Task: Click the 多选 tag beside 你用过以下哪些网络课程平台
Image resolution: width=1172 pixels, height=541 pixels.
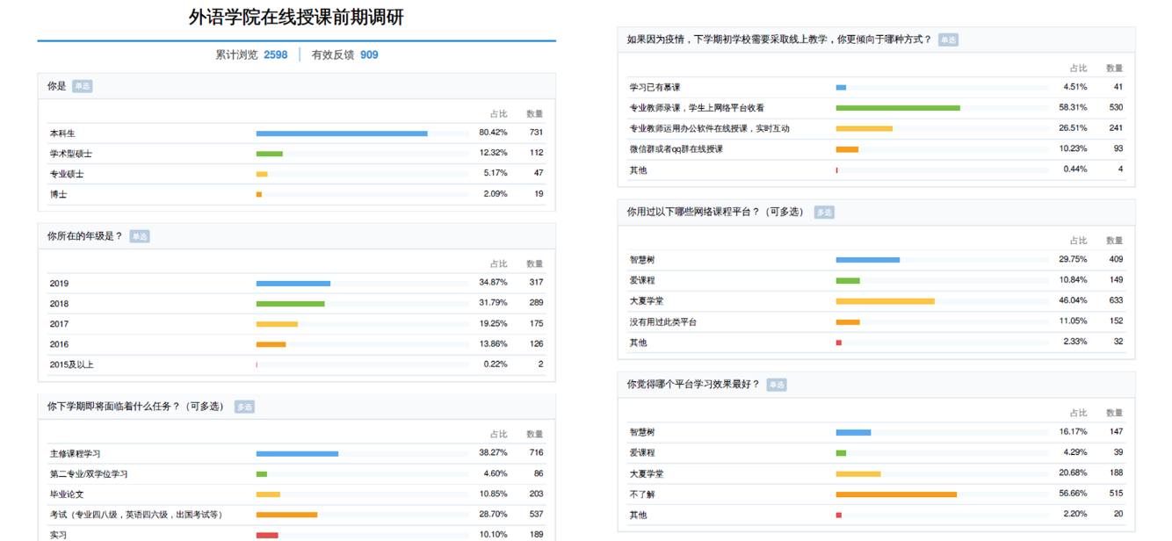Action: click(824, 213)
